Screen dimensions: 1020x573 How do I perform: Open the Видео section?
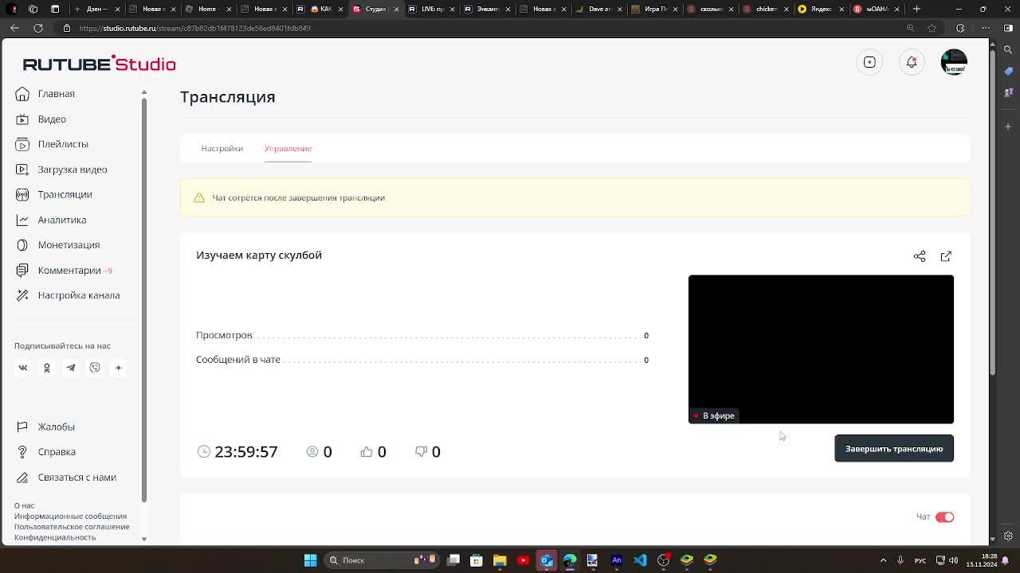(x=41, y=119)
